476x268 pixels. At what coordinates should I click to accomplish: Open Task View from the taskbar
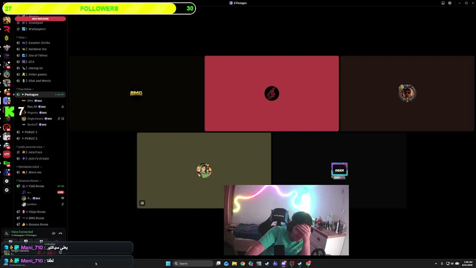click(x=218, y=264)
